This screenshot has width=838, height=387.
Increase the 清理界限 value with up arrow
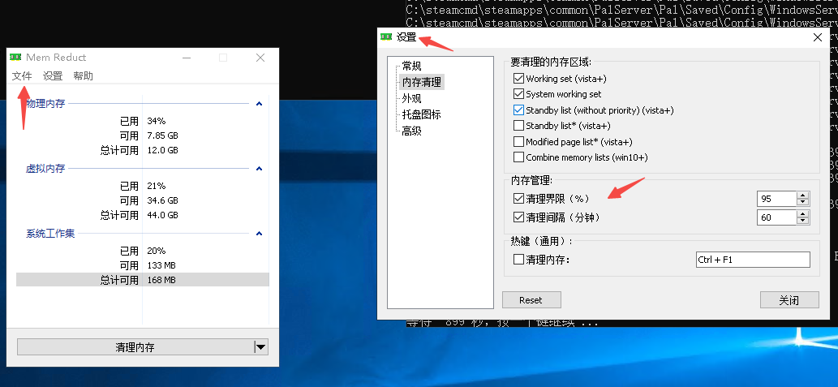click(803, 195)
